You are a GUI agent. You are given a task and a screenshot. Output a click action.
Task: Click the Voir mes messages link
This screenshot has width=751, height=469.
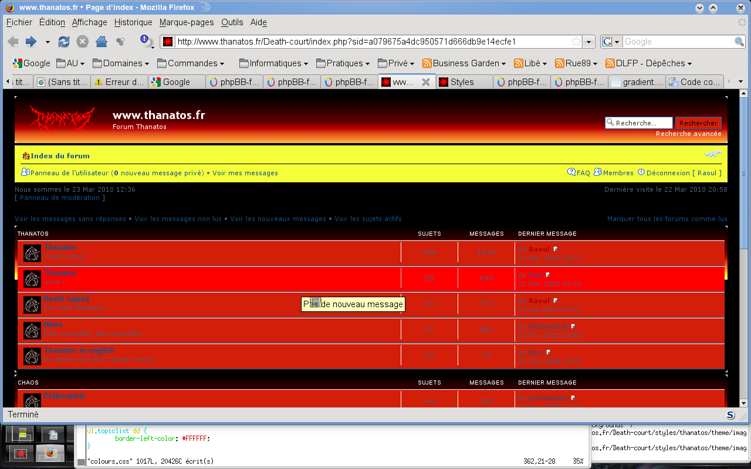click(x=245, y=173)
